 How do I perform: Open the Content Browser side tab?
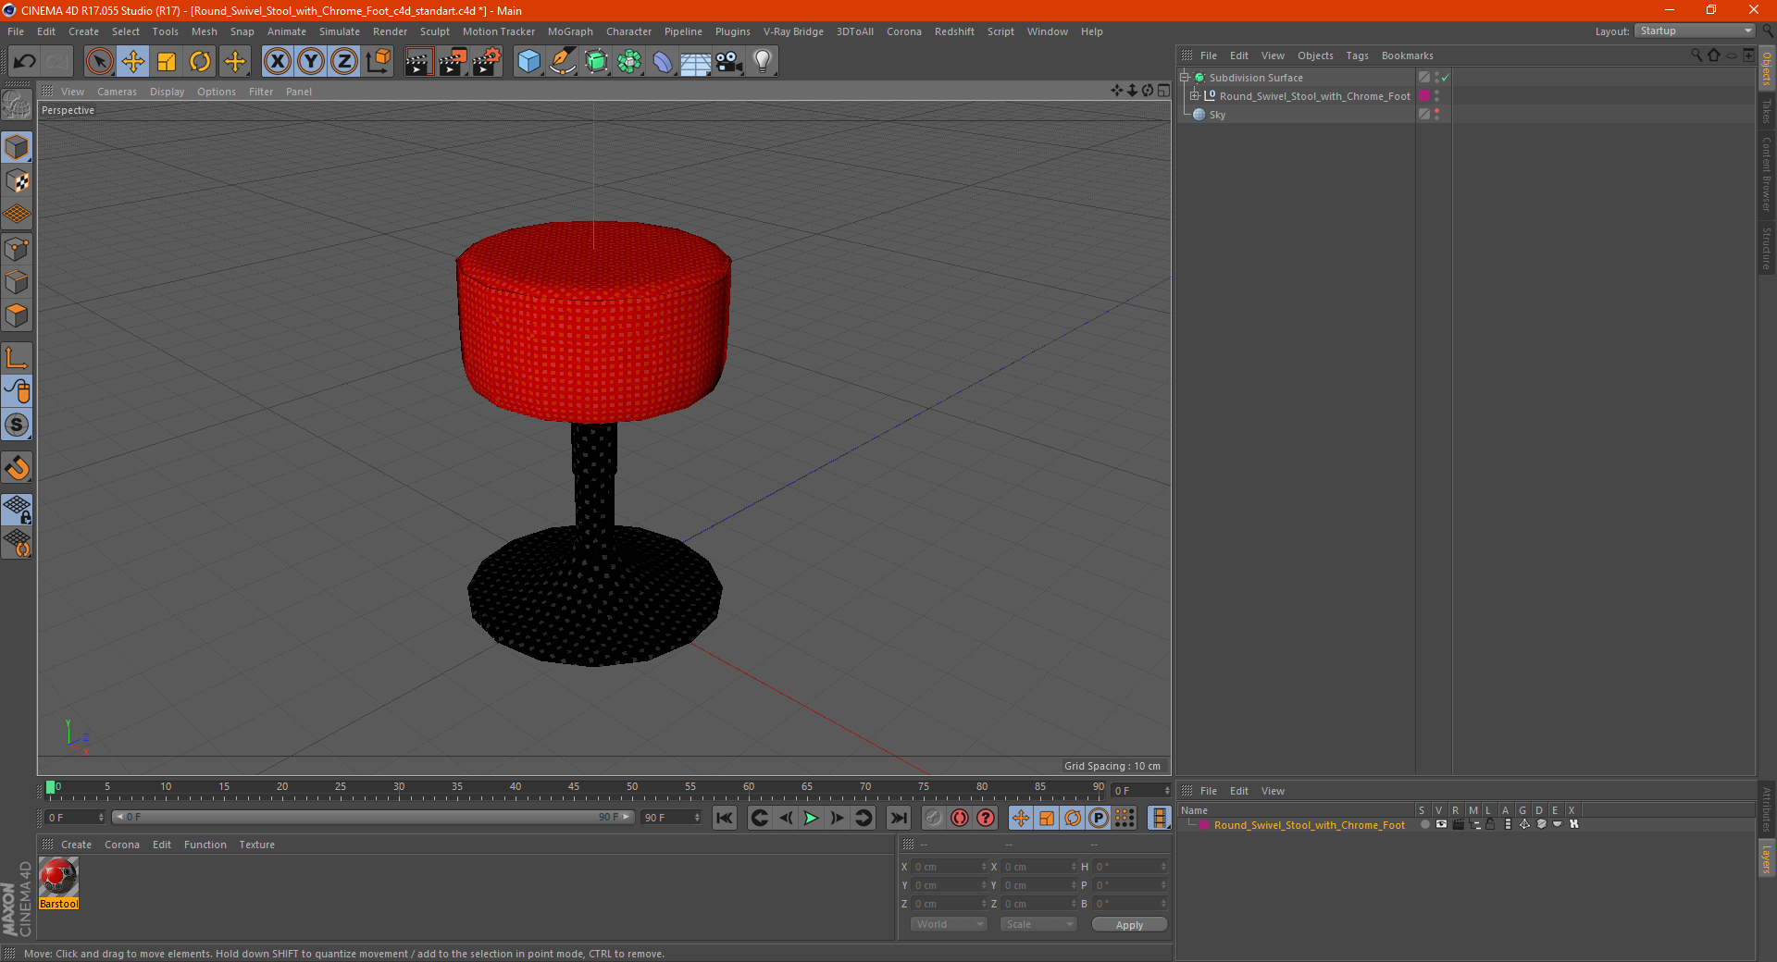(1766, 174)
